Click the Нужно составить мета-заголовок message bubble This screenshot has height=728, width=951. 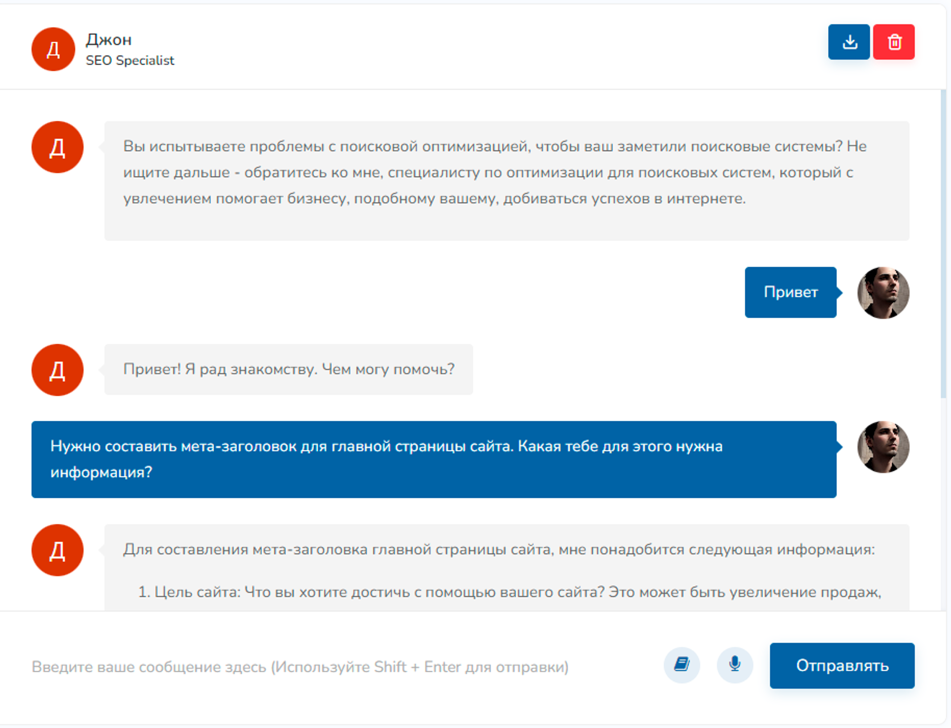[434, 459]
